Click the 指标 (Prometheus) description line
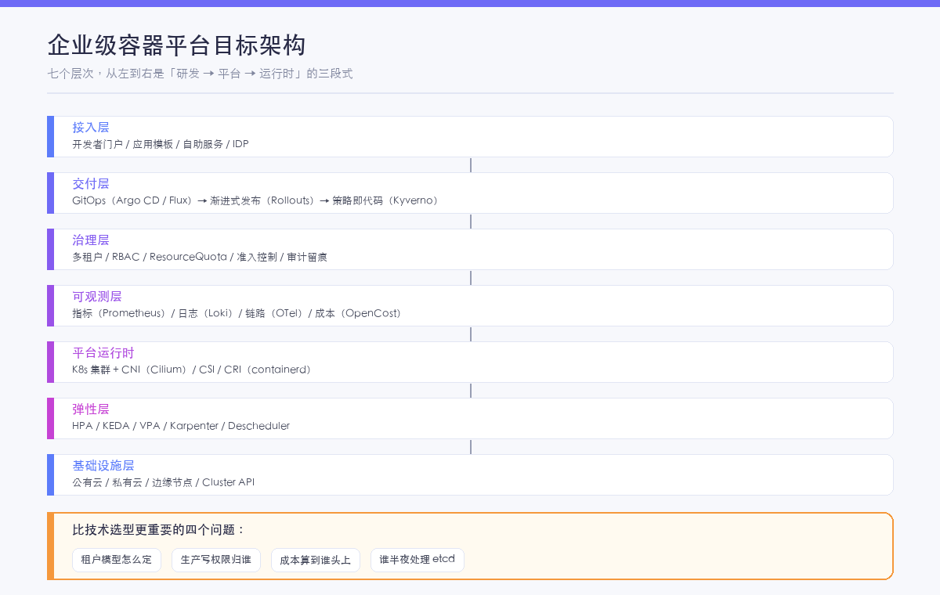 239,313
